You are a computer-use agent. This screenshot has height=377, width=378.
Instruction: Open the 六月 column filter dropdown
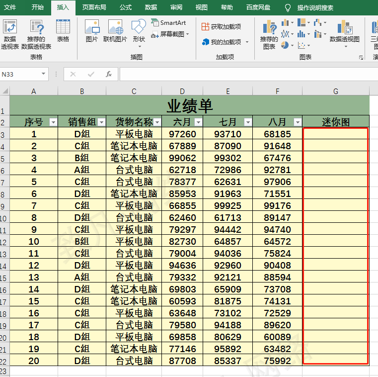pos(198,122)
